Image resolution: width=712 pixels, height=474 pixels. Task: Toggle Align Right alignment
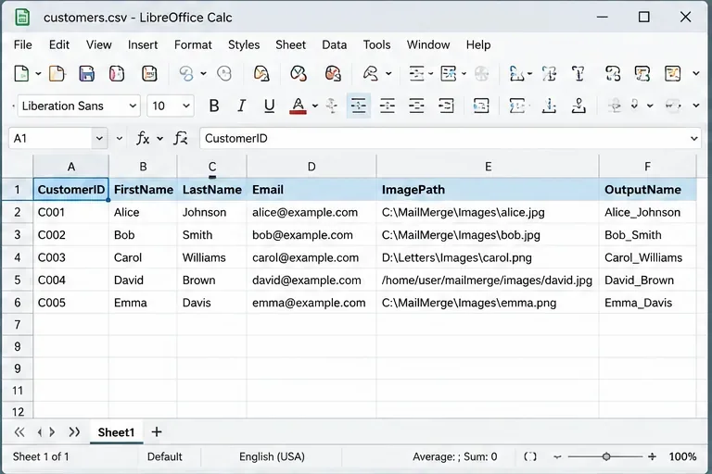pyautogui.click(x=416, y=106)
